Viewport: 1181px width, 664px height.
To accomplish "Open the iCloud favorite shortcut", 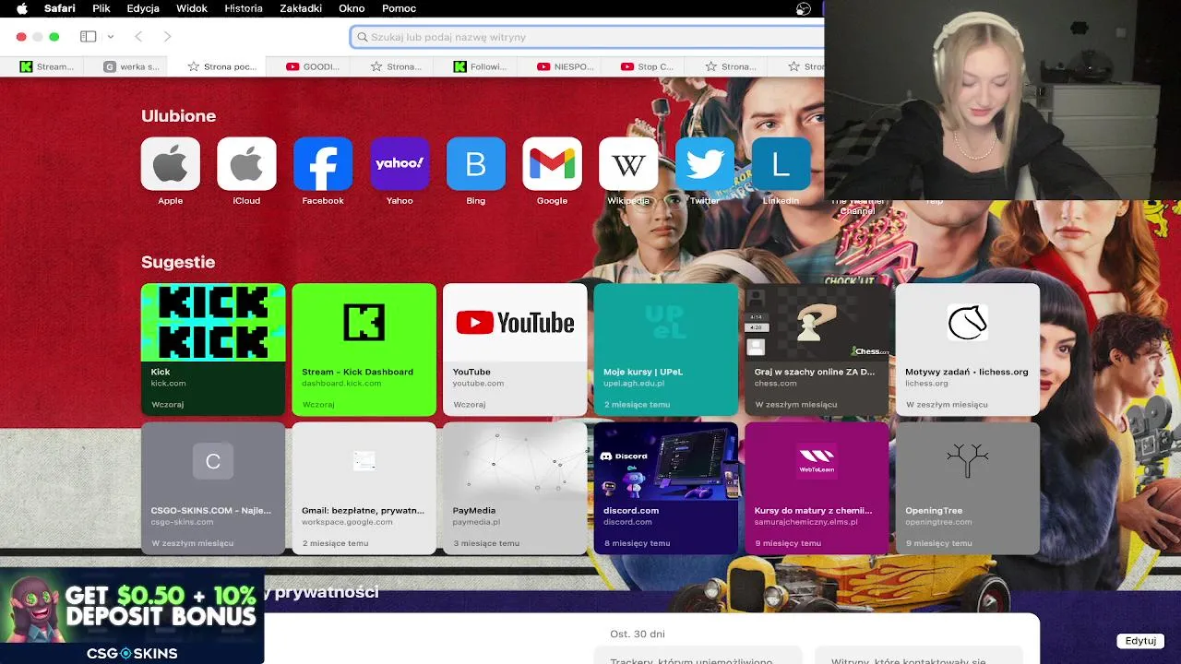I will coord(246,164).
